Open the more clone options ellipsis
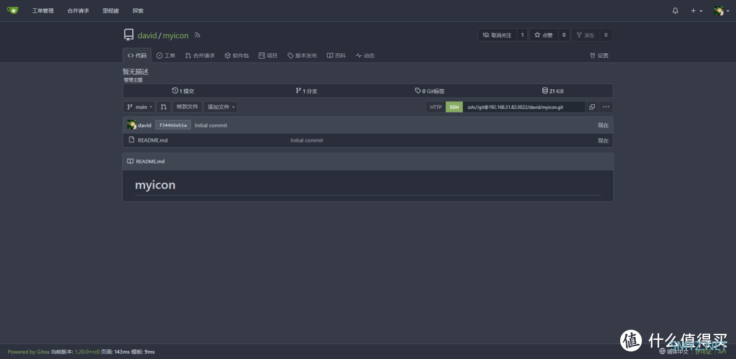The width and height of the screenshot is (736, 359). [x=606, y=107]
